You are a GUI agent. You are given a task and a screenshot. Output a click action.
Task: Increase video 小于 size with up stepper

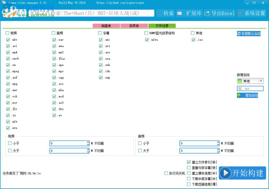[x=88, y=142]
